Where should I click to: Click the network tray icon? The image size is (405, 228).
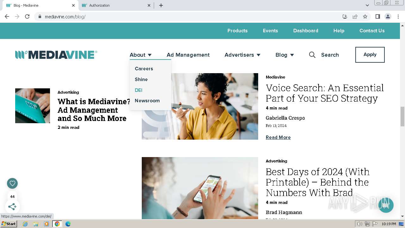(x=367, y=224)
